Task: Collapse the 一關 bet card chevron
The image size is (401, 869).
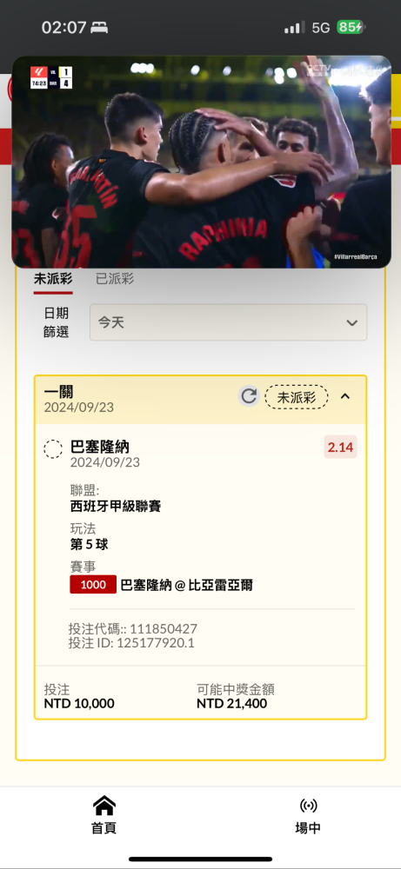Action: [345, 396]
